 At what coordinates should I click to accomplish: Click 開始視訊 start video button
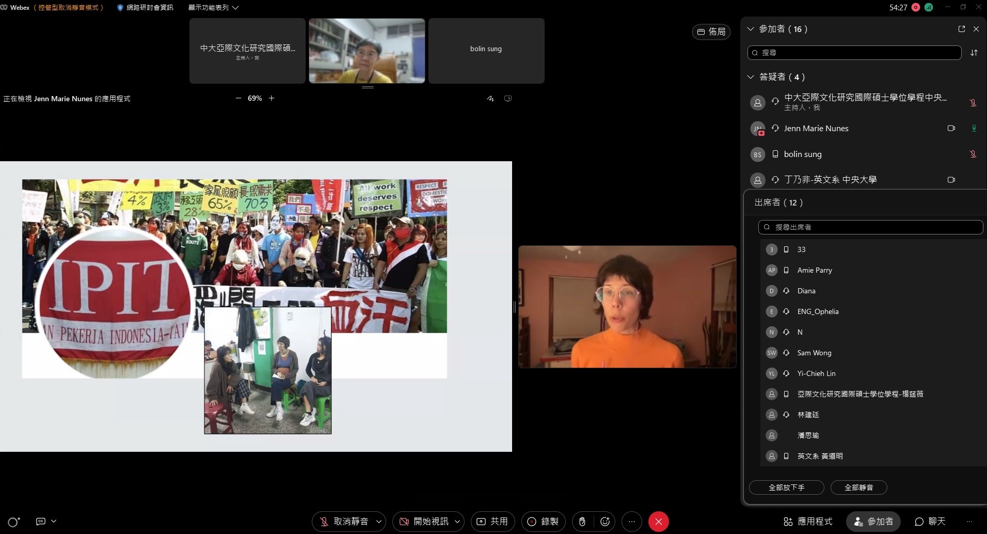424,522
